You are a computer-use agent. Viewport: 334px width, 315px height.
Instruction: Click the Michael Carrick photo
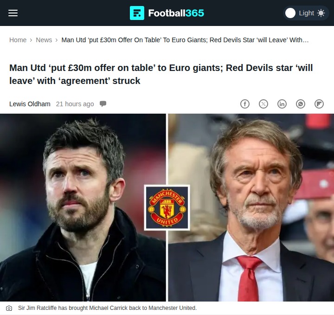coord(83,207)
